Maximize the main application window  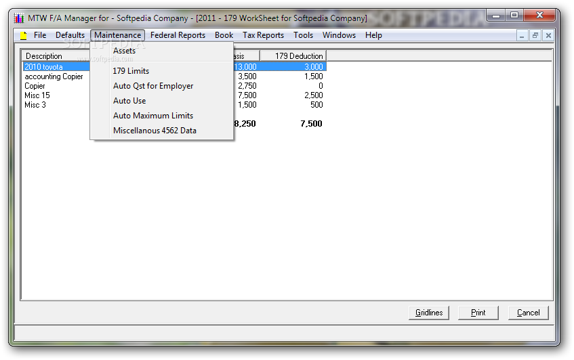click(x=514, y=15)
